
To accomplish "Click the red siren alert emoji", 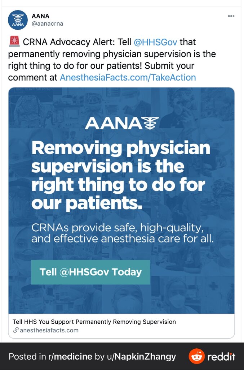I will point(14,41).
